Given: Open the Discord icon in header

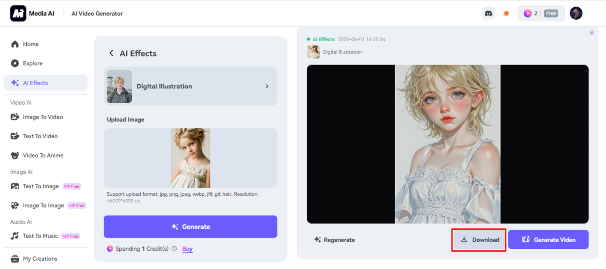Looking at the screenshot, I should tap(488, 13).
